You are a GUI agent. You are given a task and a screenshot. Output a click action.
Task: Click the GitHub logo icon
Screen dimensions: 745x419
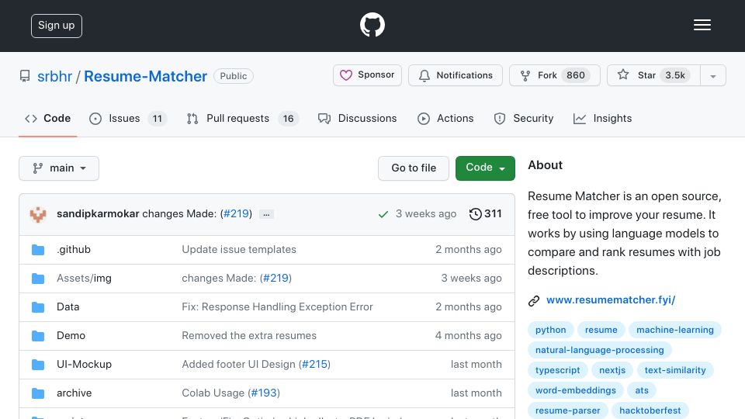click(372, 25)
